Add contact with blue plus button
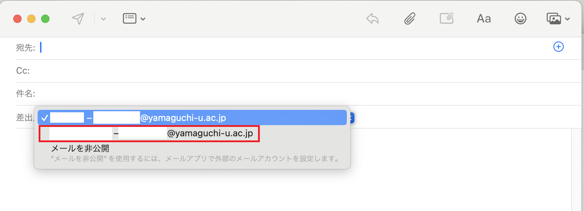This screenshot has width=584, height=211. (559, 47)
